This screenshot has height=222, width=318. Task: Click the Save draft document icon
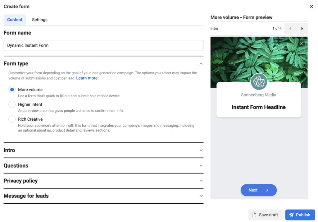click(x=255, y=215)
